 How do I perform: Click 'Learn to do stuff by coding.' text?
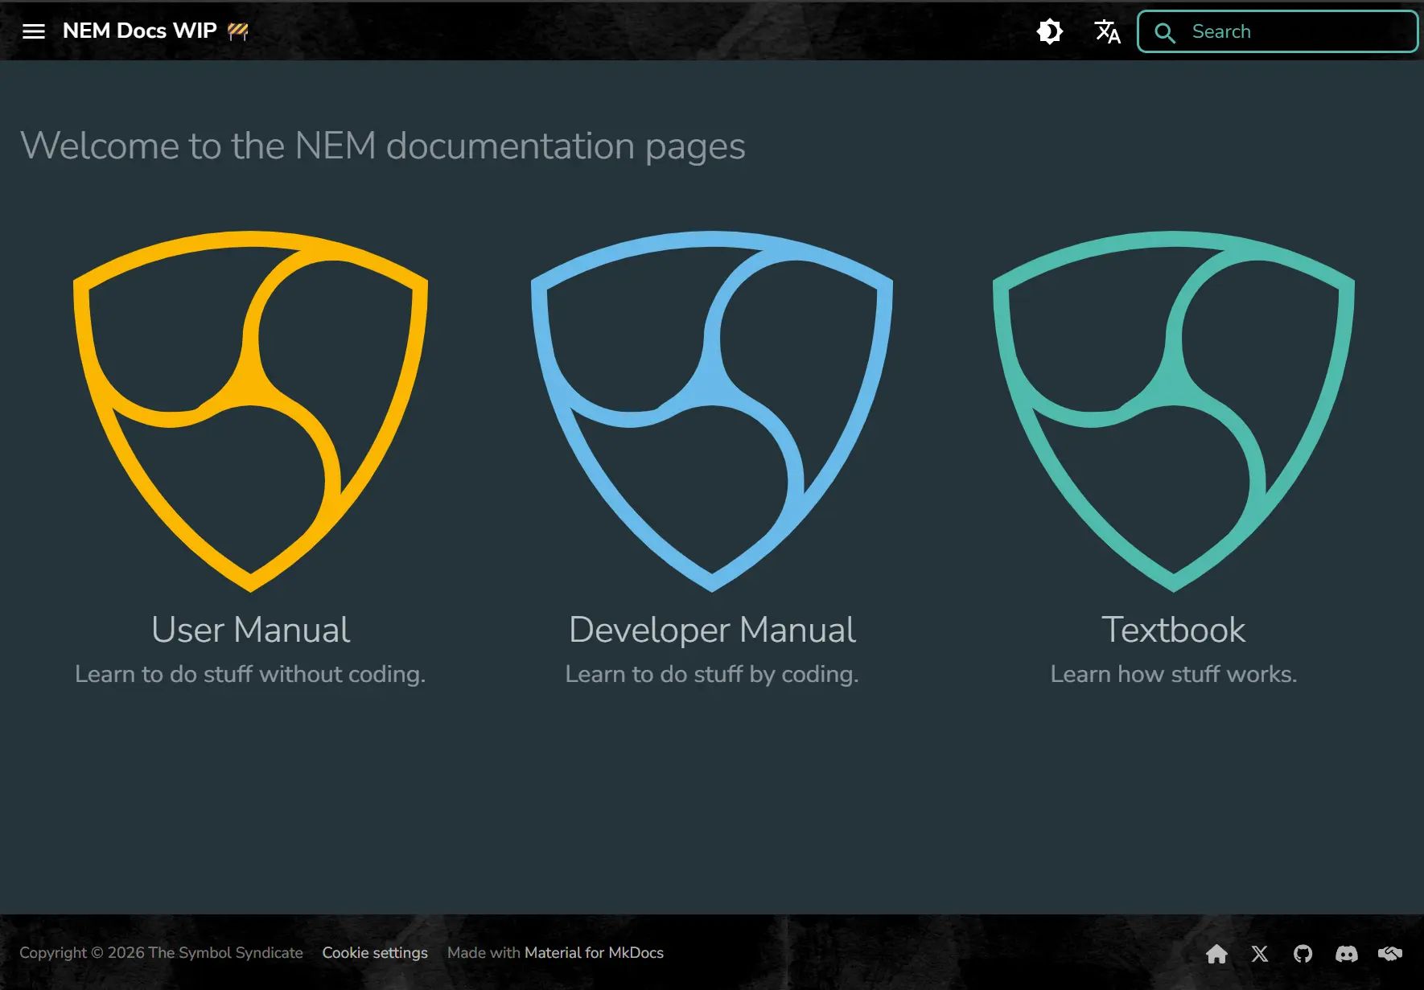click(x=712, y=674)
